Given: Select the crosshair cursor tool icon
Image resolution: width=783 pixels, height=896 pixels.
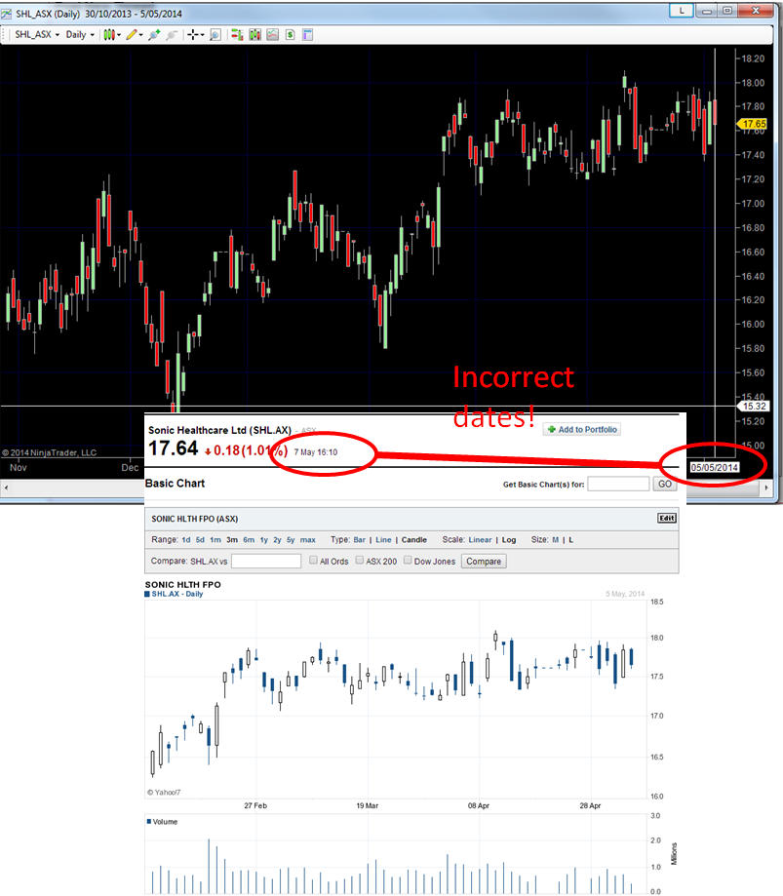Looking at the screenshot, I should pyautogui.click(x=193, y=35).
